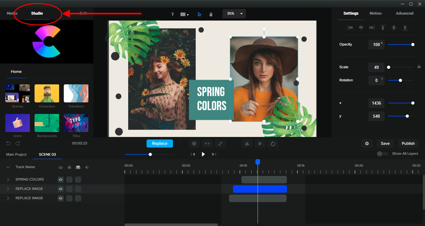Switch to the Media tab

point(12,13)
